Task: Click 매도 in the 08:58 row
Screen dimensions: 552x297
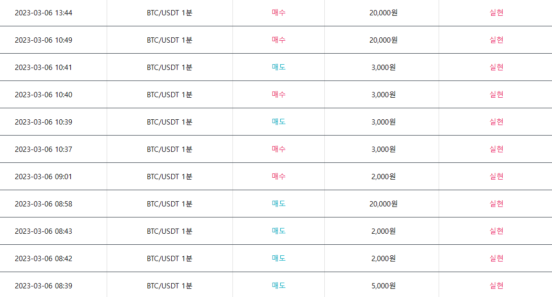Action: pyautogui.click(x=278, y=204)
